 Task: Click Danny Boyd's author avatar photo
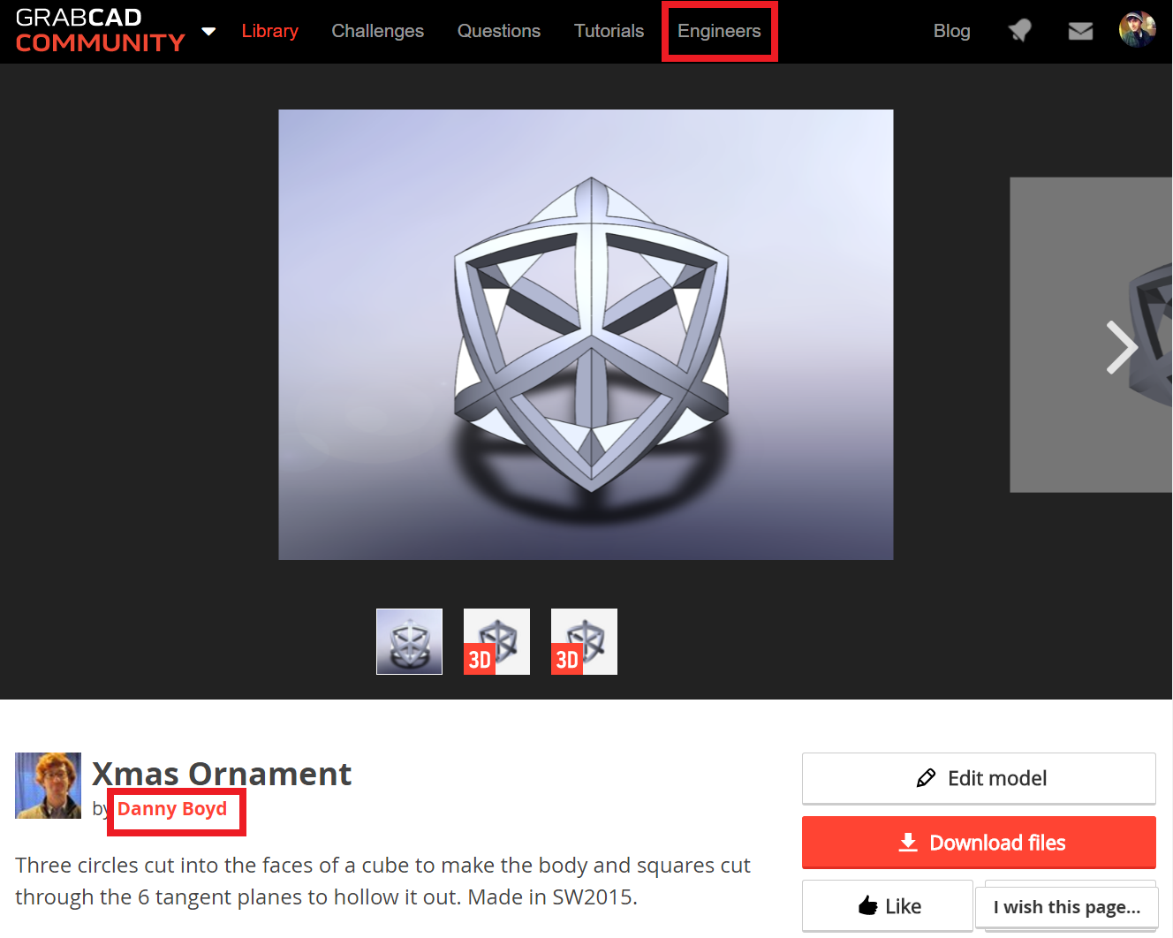[48, 785]
